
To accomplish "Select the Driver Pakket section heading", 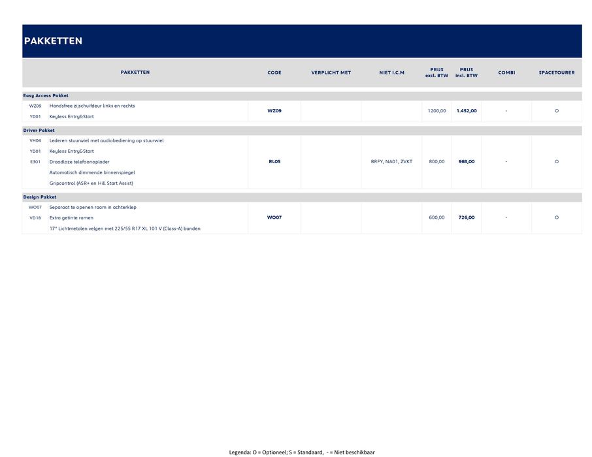I will [x=39, y=131].
